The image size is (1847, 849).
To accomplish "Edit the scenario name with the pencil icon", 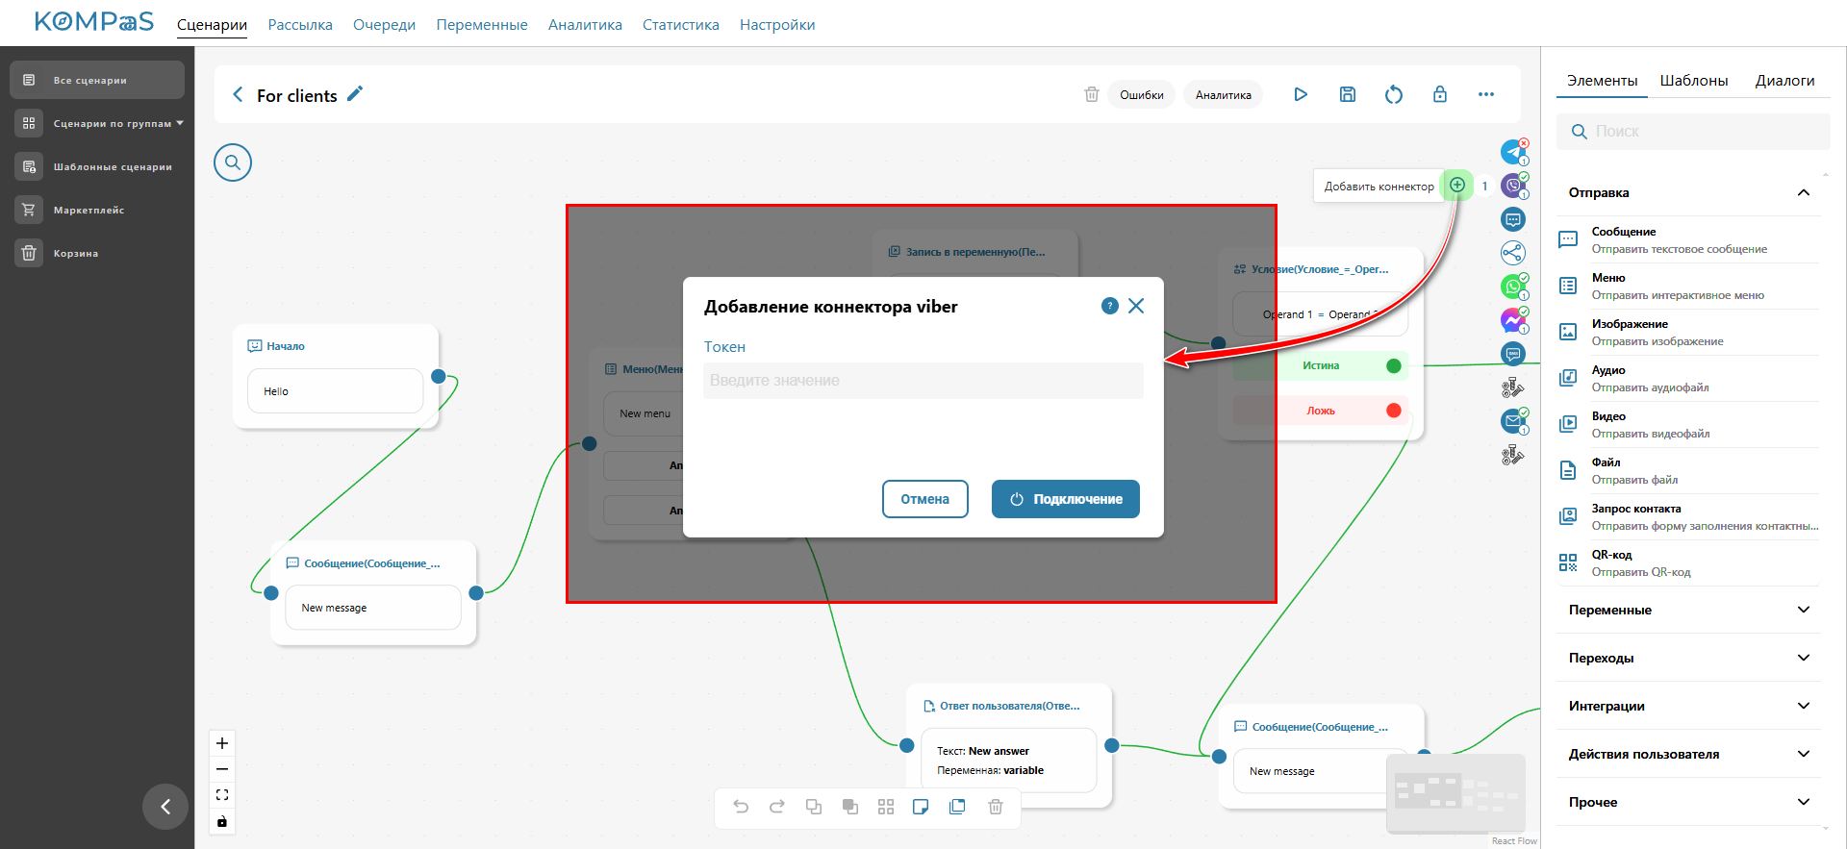I will [x=355, y=93].
